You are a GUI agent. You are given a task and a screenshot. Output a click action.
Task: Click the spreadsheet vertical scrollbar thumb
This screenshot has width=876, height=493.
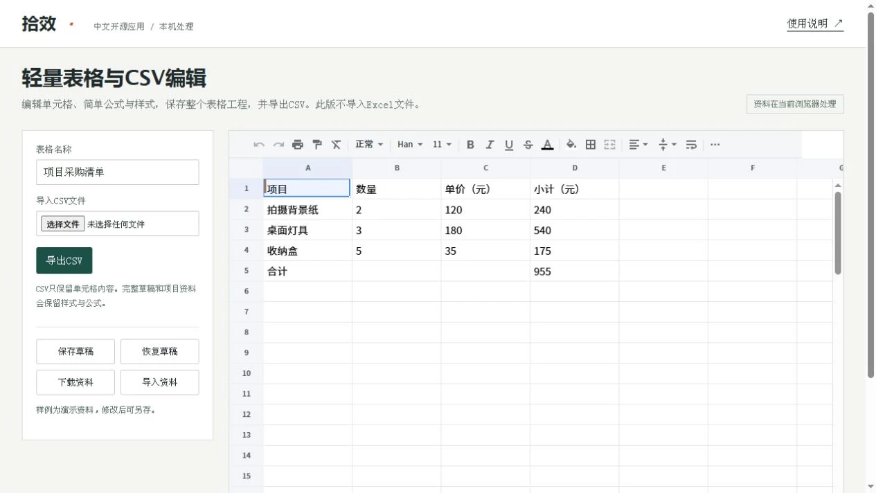click(x=838, y=233)
